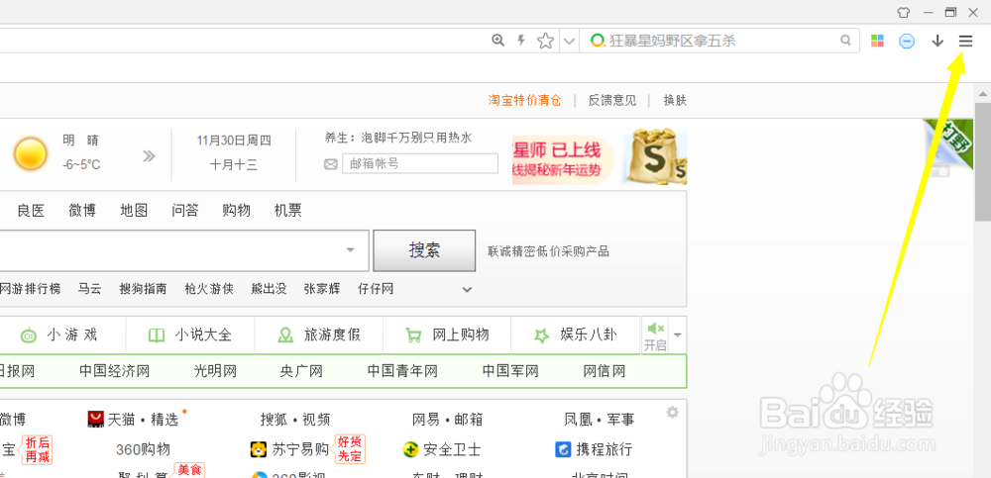Screen dimensions: 991x478
Task: Open site settings gear icon
Action: [673, 413]
